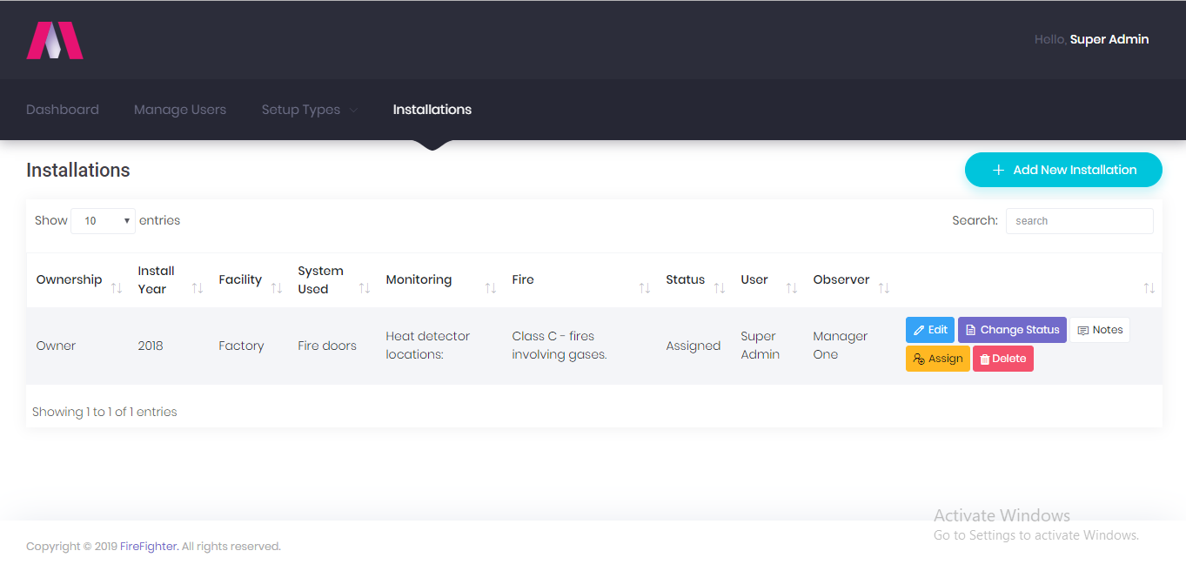Open Manage Users in navigation
The width and height of the screenshot is (1186, 571).
tap(180, 110)
